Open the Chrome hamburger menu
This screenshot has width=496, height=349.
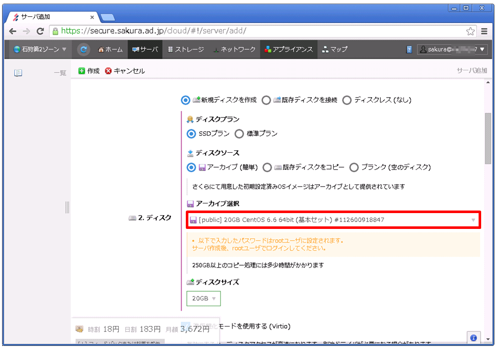(x=484, y=31)
